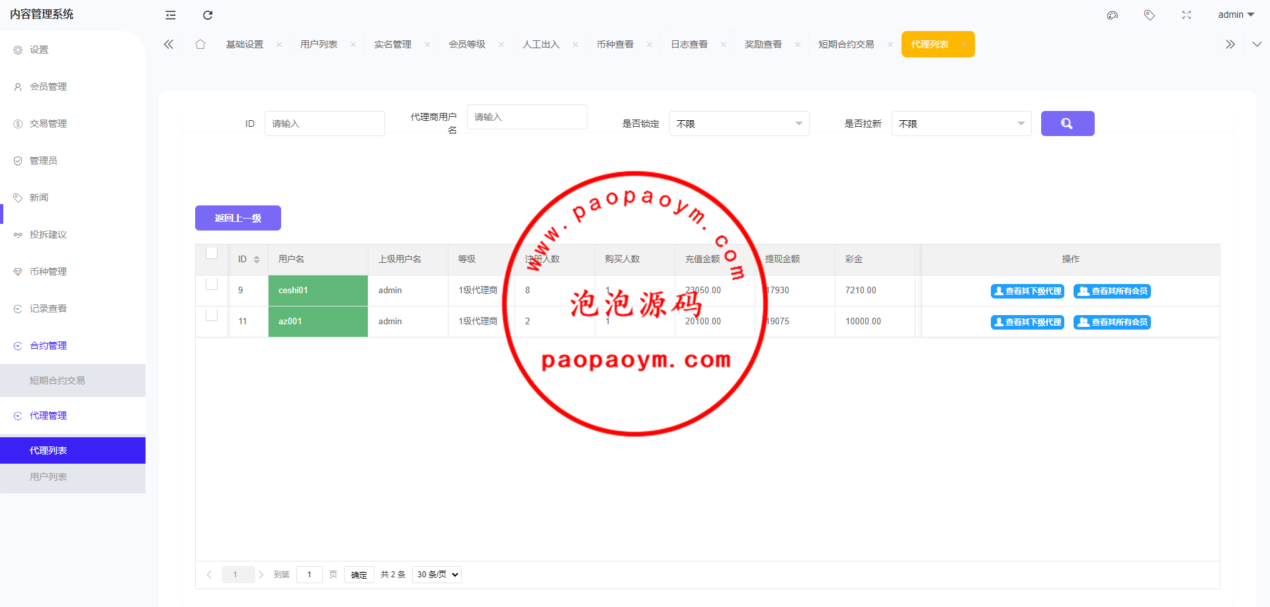Open tab operations dropdown chevron
This screenshot has width=1270, height=607.
pyautogui.click(x=1257, y=44)
